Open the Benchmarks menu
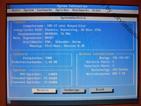The image size is (141, 106). point(80,10)
